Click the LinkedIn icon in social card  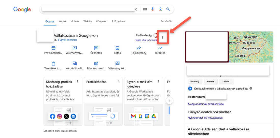pos(73,116)
